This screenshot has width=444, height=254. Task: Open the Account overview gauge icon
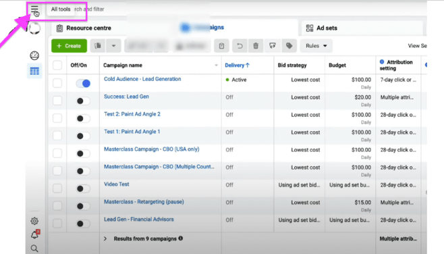(x=34, y=55)
